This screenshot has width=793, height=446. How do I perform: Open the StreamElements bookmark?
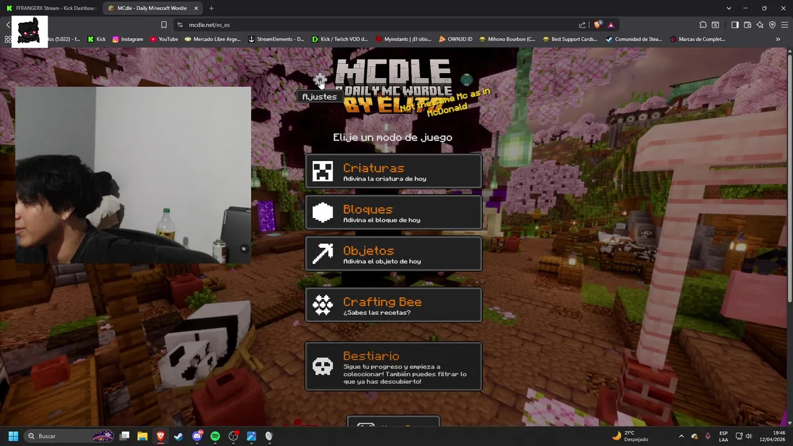point(276,39)
